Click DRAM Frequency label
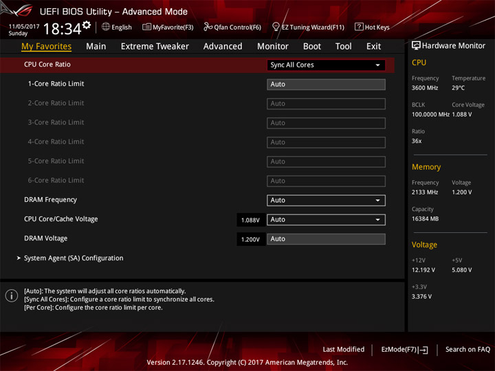The height and width of the screenshot is (371, 495). 50,200
